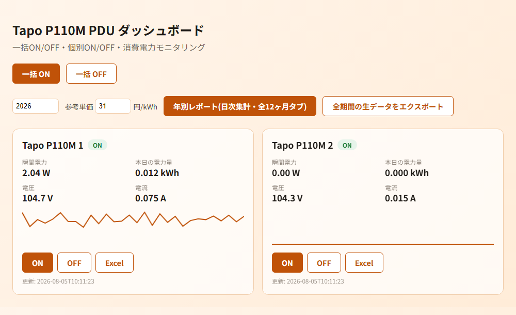516x315 pixels.
Task: Turn ON Tapo P110M 2
Action: 287,263
